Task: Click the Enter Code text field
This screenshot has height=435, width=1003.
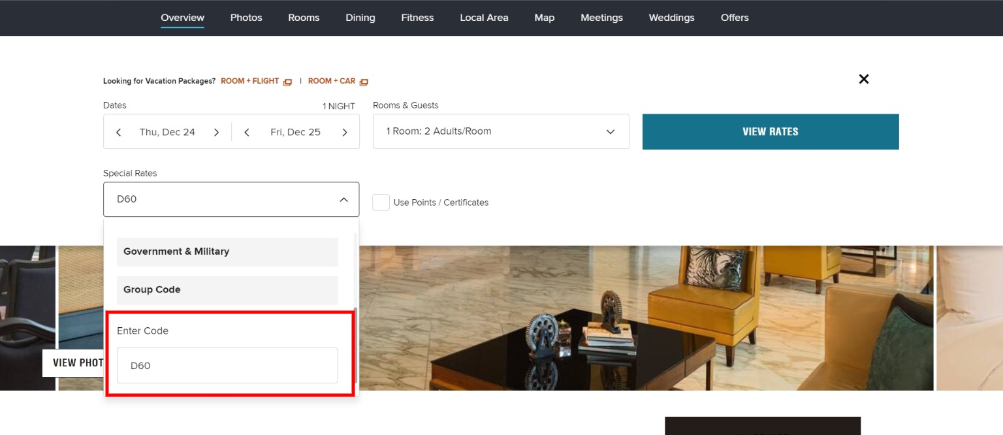Action: tap(227, 366)
